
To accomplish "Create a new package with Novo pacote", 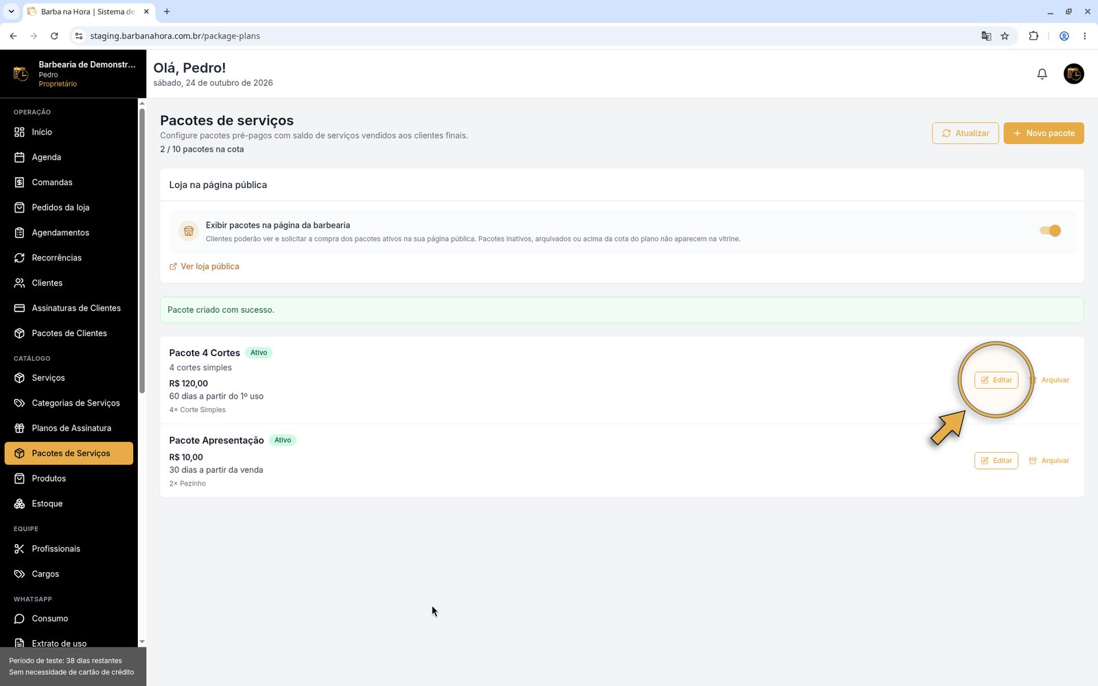I will coord(1044,133).
